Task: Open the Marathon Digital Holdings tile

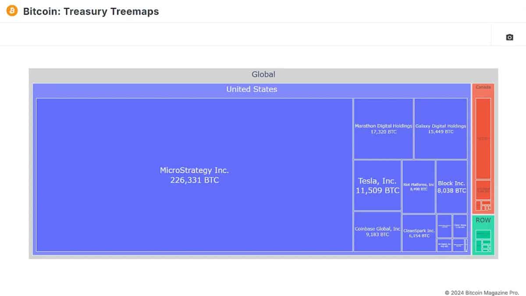Action: pos(383,128)
